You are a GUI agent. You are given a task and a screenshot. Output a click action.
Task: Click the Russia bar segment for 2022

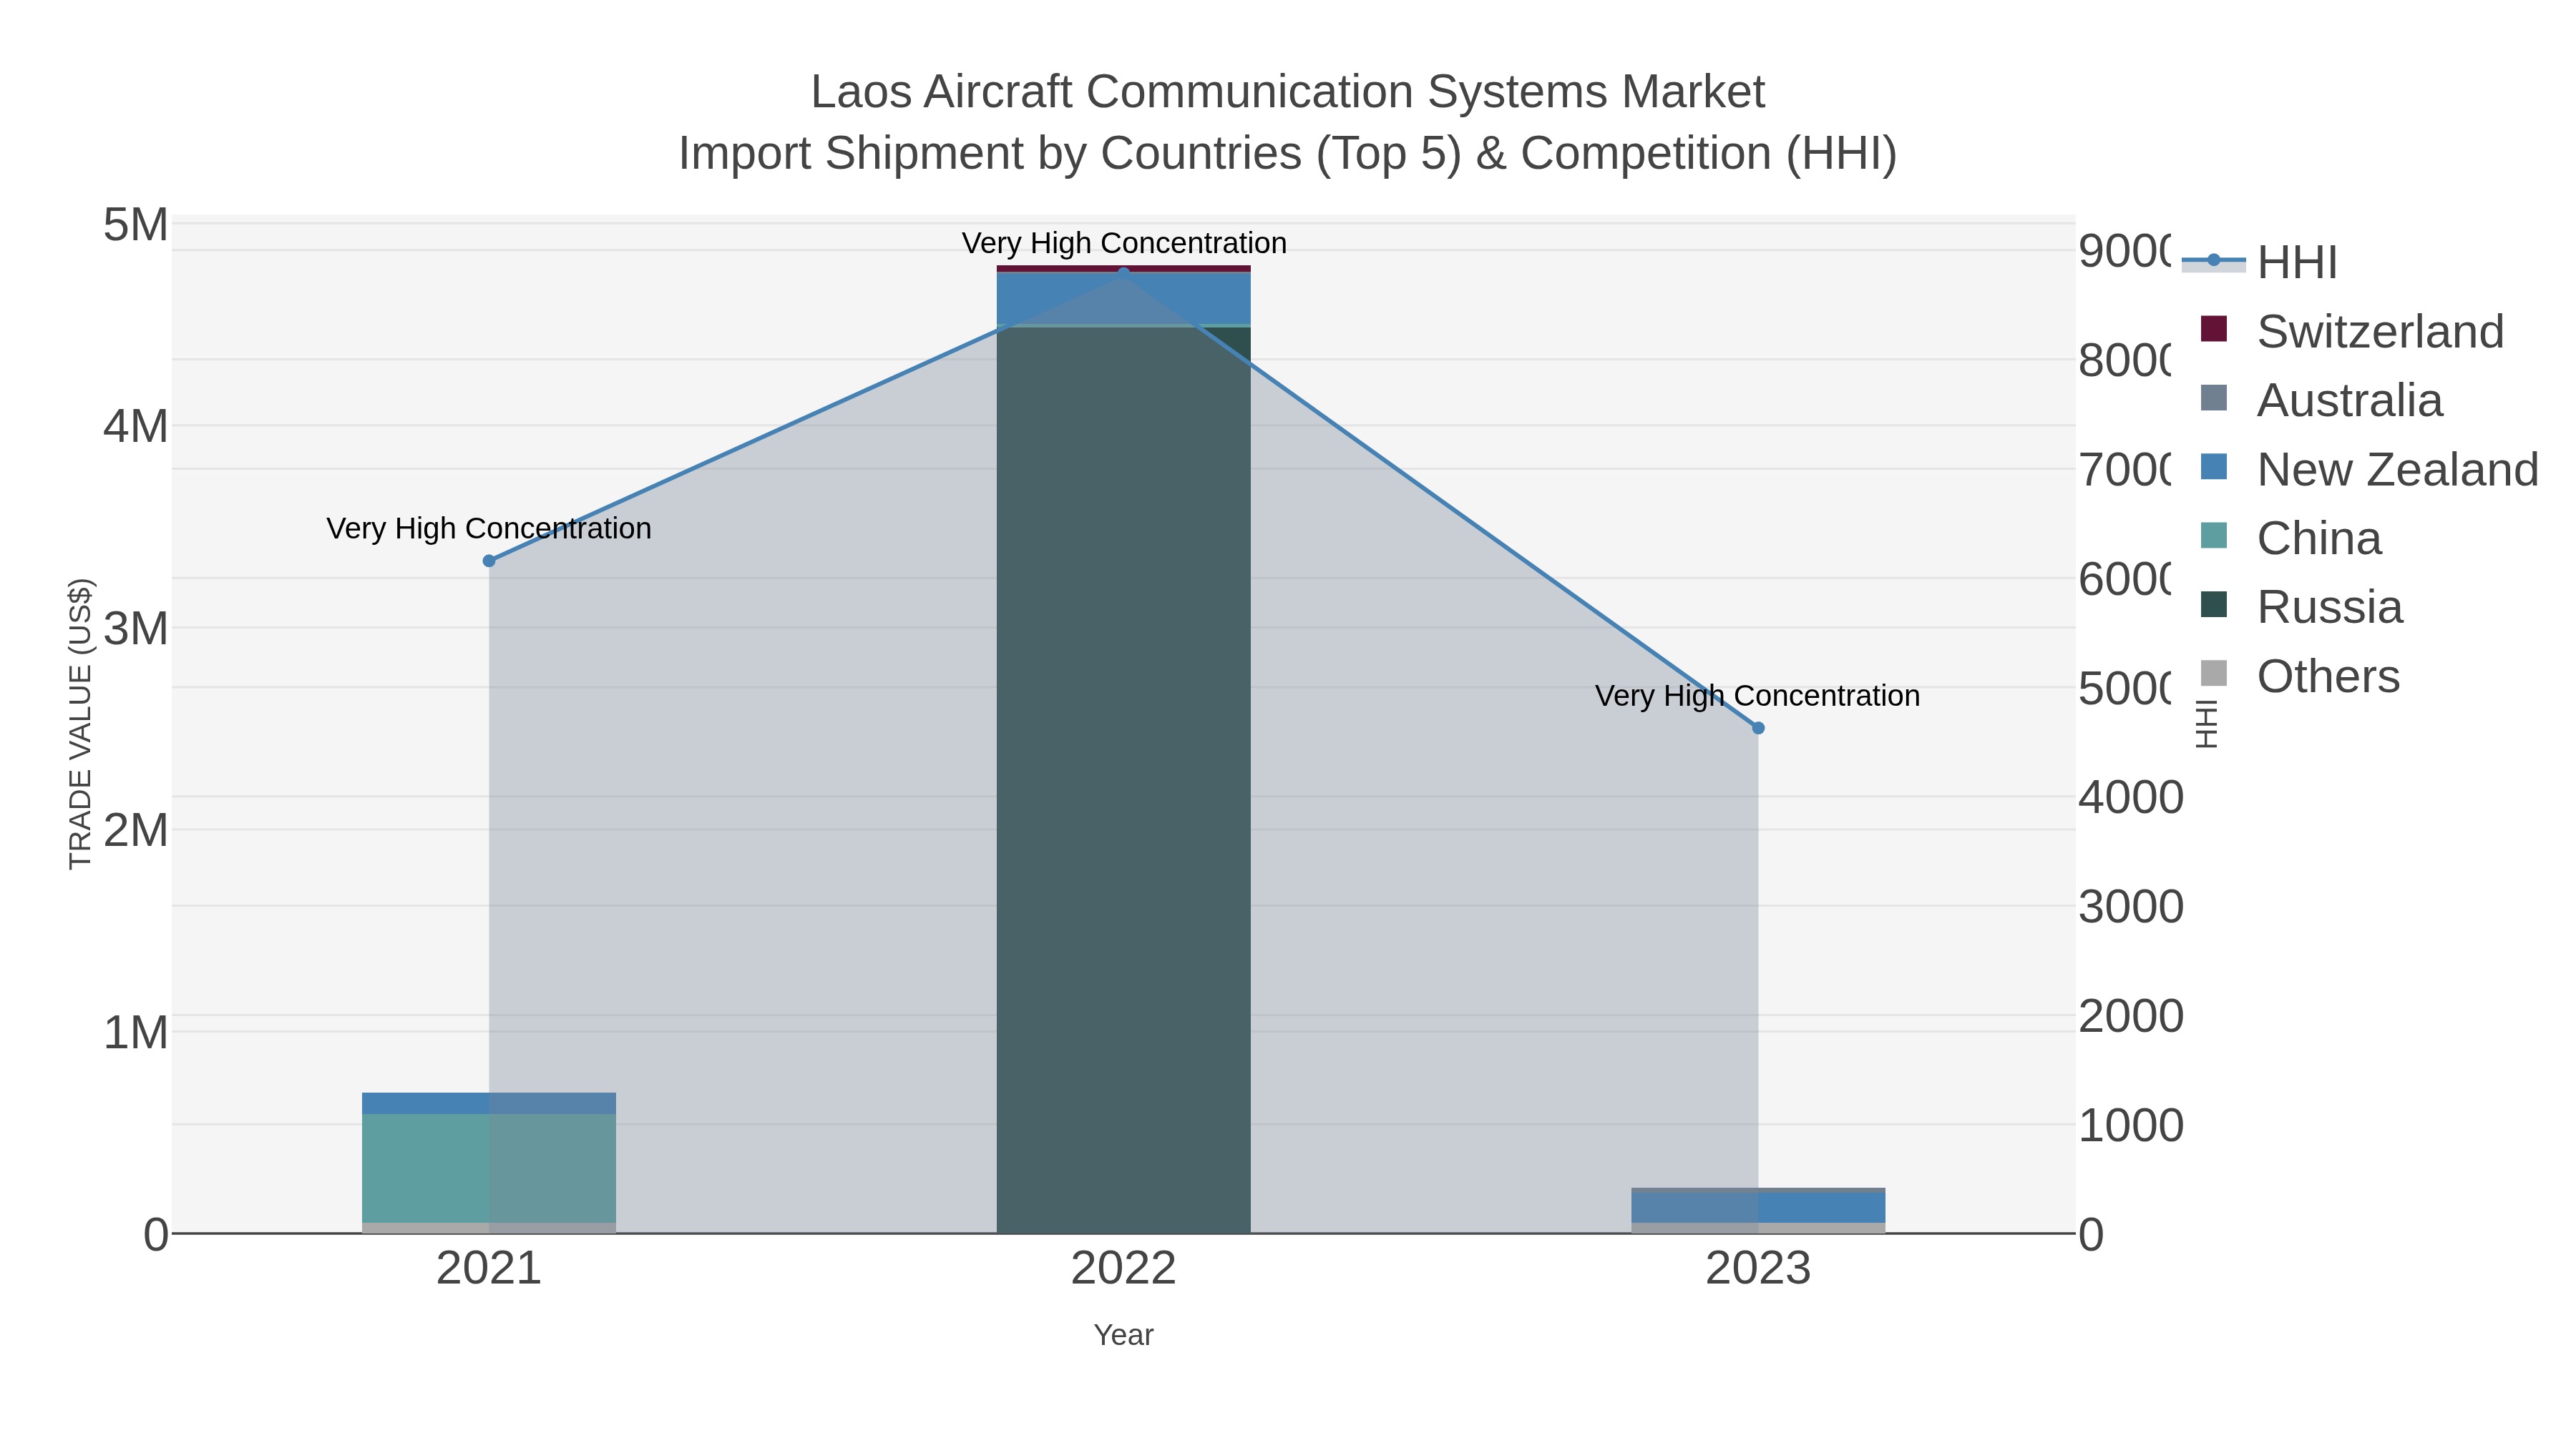(x=1123, y=779)
